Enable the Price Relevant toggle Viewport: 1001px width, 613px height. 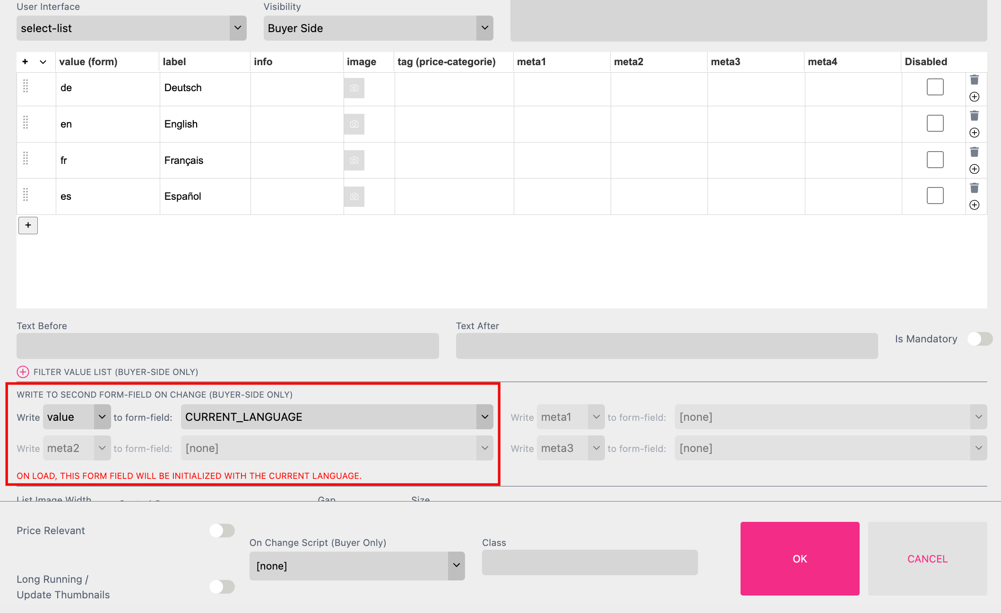(x=222, y=530)
